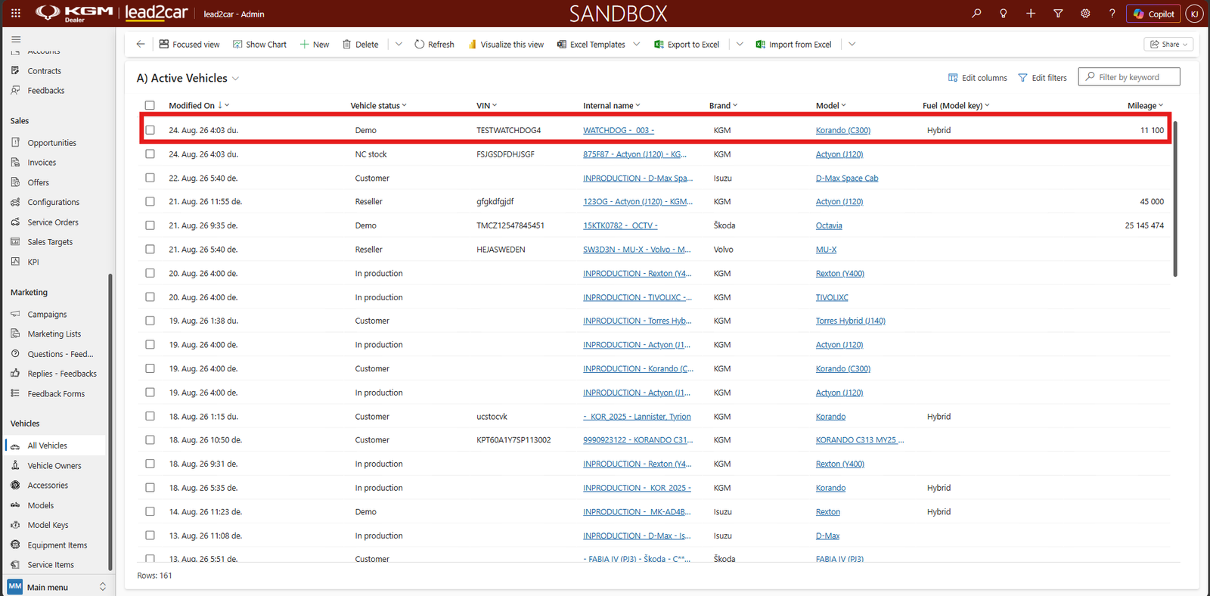Click Visualize this view

tap(505, 45)
